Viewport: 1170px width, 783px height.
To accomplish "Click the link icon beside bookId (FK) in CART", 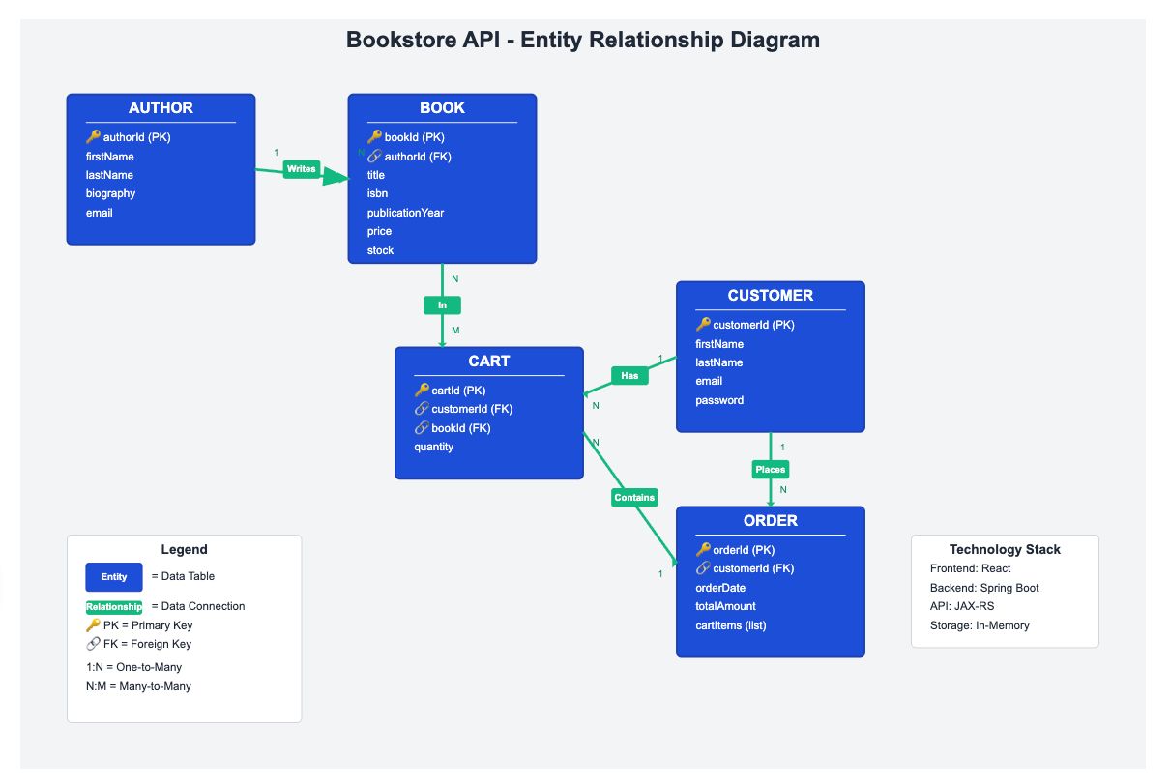I will (422, 428).
